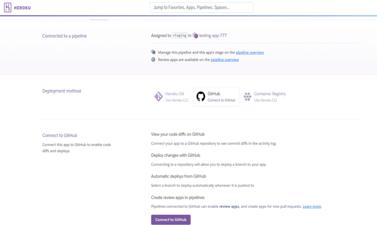The height and width of the screenshot is (225, 377).
Task: Click the 'Deployment method' section heading
Action: tap(62, 91)
